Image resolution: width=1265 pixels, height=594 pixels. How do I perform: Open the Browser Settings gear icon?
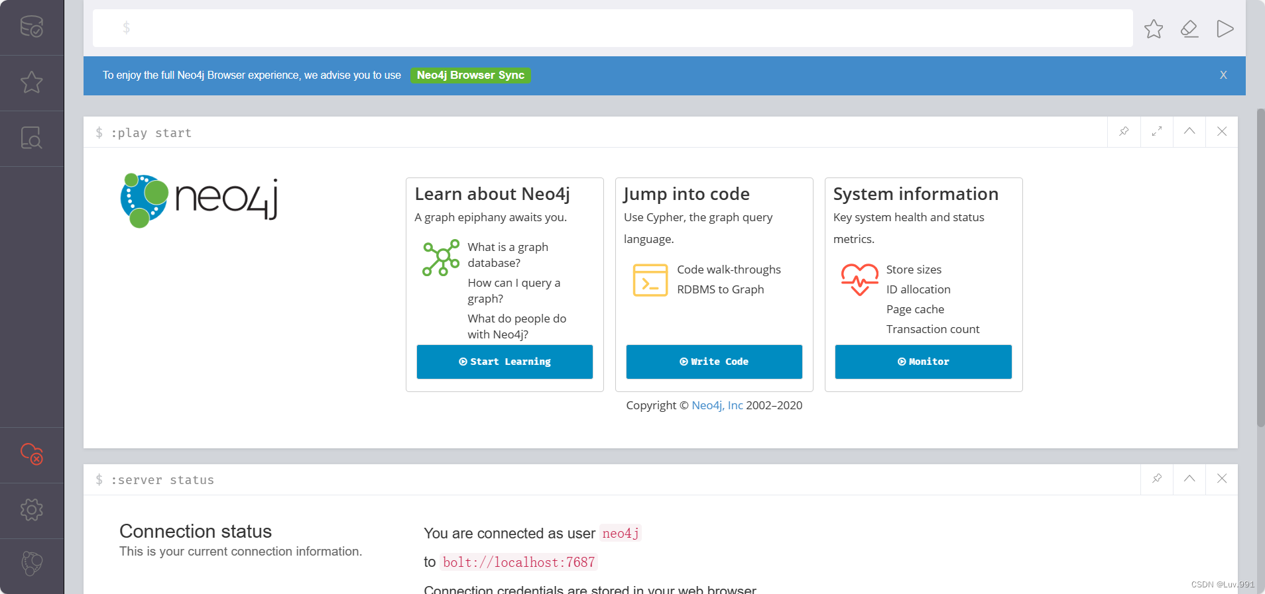pos(31,510)
